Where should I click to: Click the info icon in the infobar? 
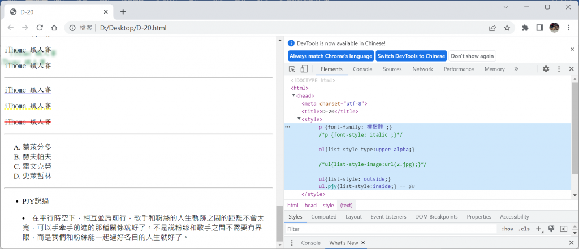(291, 43)
